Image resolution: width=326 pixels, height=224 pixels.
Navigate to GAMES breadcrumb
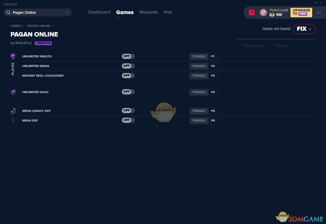16,26
